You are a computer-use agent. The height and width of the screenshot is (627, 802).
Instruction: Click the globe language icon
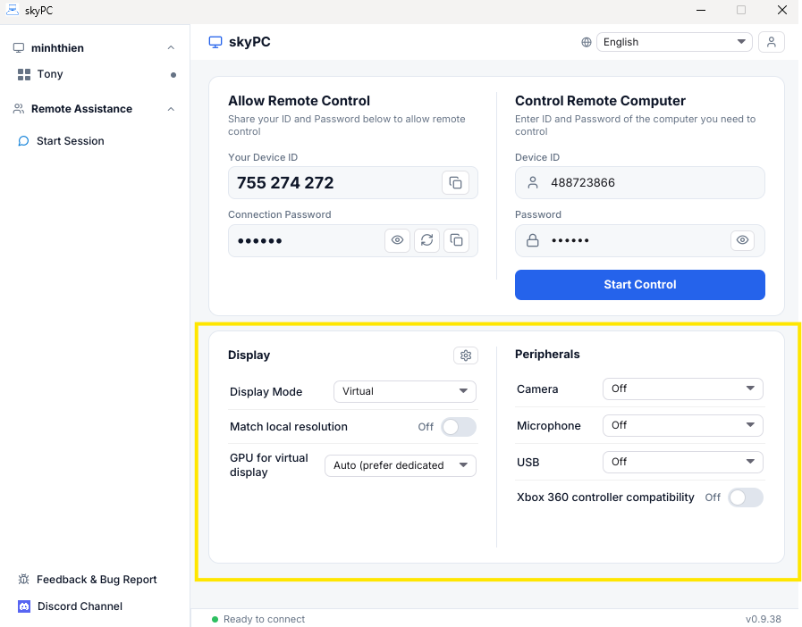point(587,42)
